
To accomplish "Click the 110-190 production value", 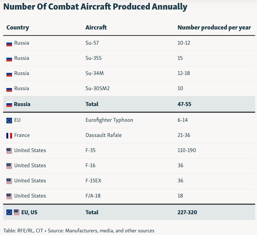I will (x=187, y=150).
